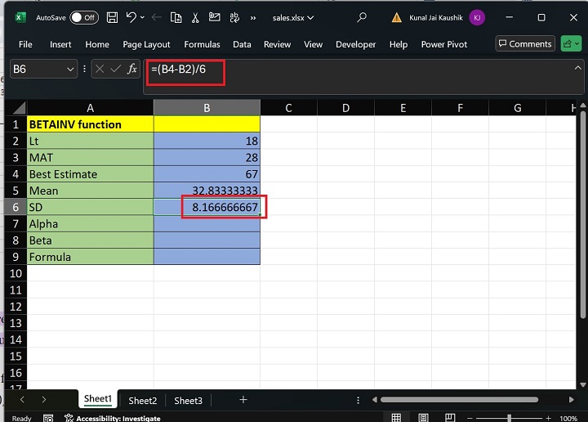
Task: Click the redo arrow icon
Action: click(157, 17)
